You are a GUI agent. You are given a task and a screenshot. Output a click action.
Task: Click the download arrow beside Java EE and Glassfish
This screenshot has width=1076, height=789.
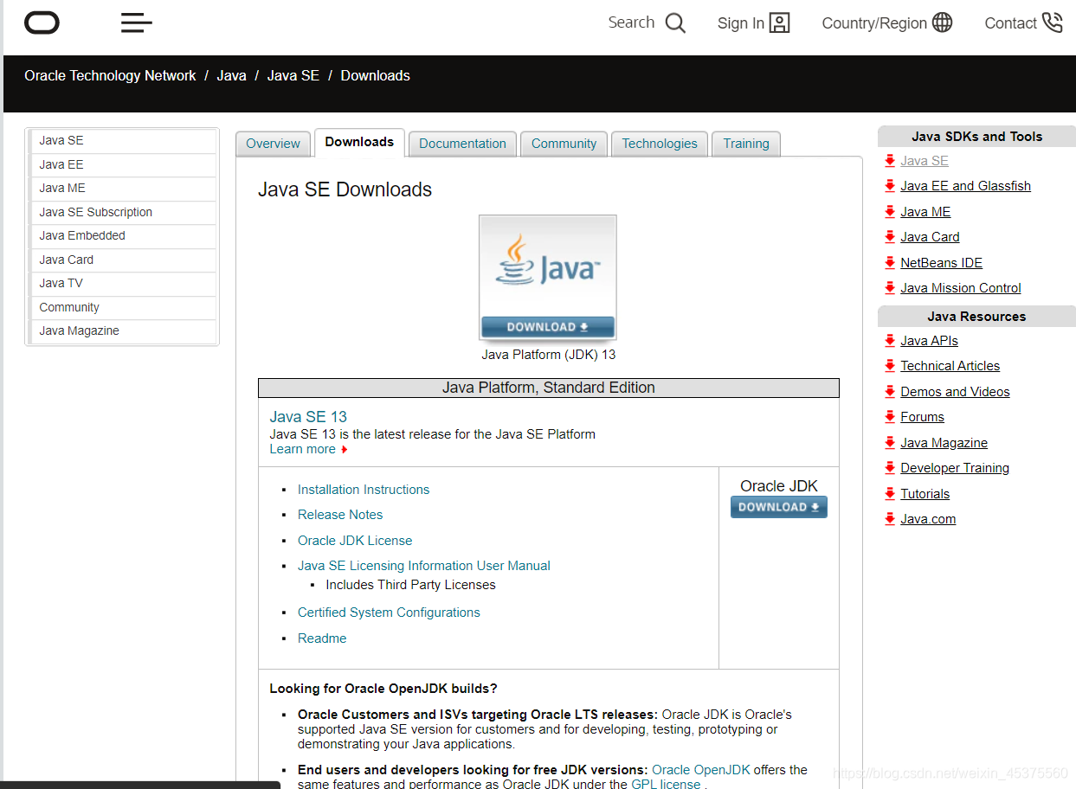(x=890, y=186)
